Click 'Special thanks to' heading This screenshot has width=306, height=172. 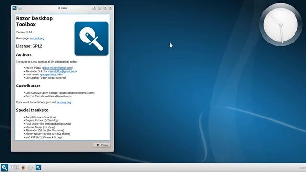point(32,110)
